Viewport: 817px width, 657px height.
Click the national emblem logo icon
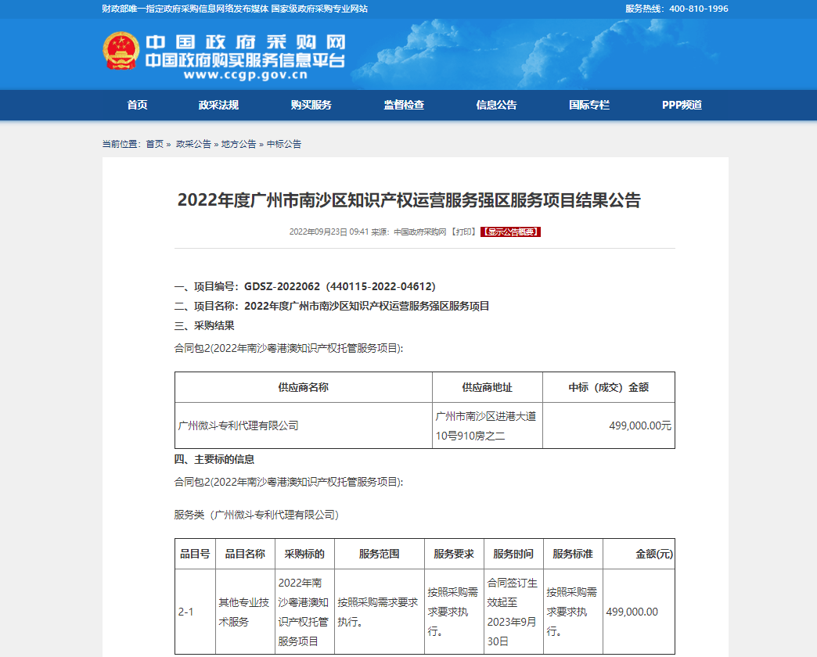pyautogui.click(x=121, y=52)
